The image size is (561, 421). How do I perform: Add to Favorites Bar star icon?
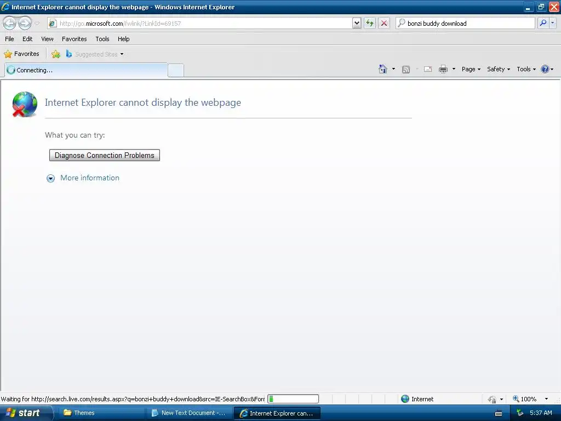[x=55, y=54]
